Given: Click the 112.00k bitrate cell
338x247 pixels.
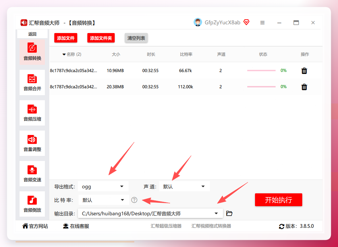Looking at the screenshot, I should tap(186, 87).
